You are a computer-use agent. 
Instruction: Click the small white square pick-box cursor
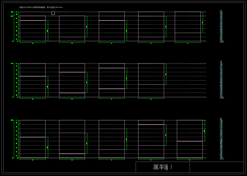click(x=53, y=13)
